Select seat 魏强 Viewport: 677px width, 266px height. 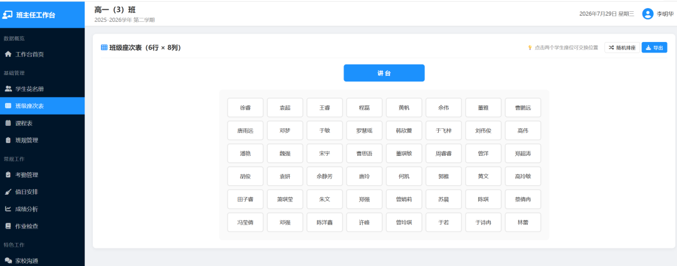click(x=285, y=153)
